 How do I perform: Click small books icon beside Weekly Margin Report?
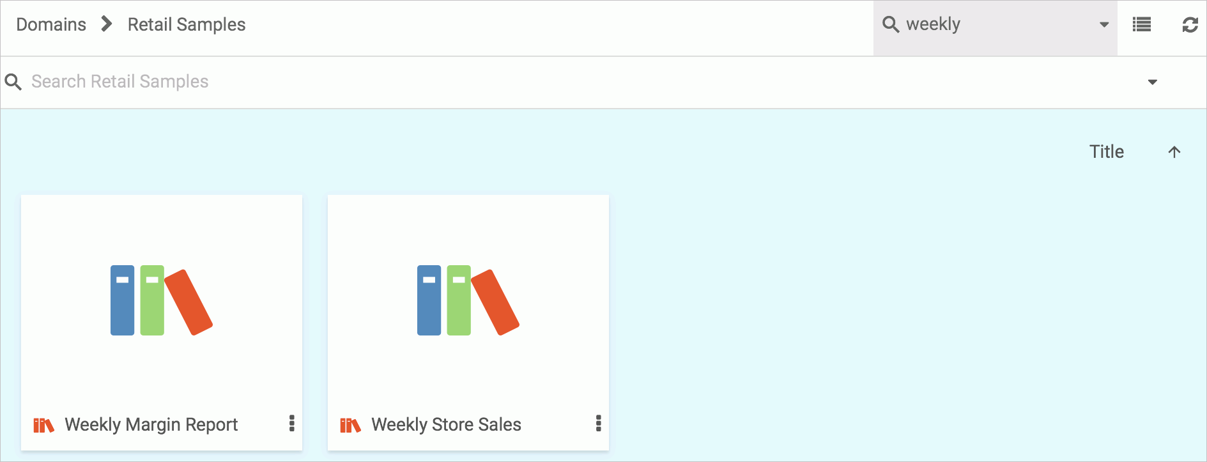click(43, 425)
